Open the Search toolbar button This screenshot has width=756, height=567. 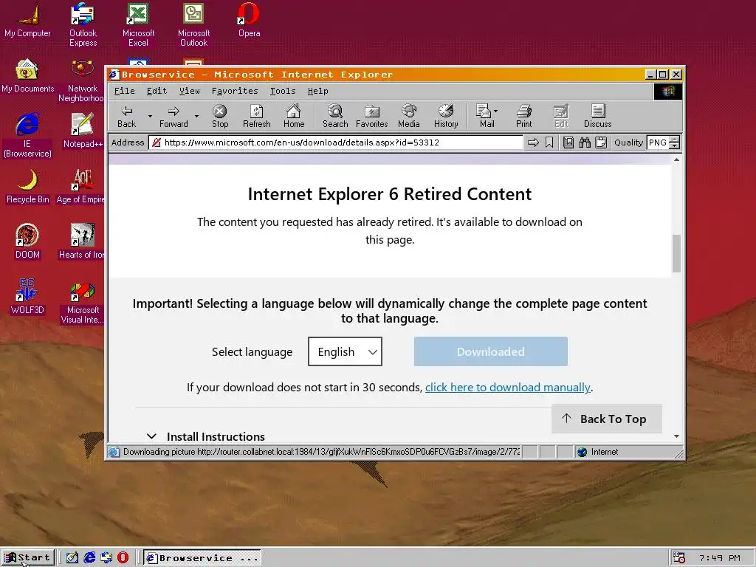335,116
